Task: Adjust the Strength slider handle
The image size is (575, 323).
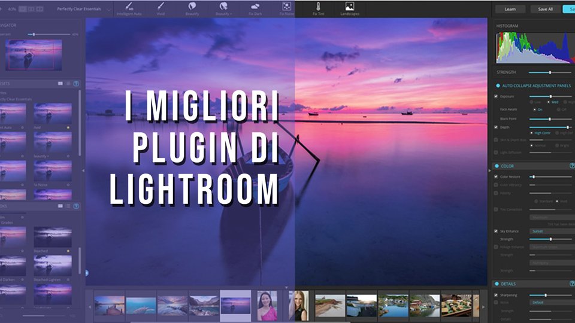Action: [x=550, y=72]
